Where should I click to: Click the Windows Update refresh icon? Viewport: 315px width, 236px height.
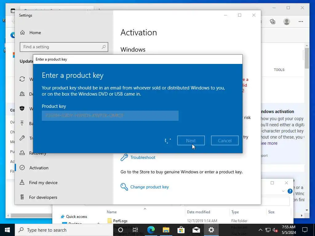[22, 79]
